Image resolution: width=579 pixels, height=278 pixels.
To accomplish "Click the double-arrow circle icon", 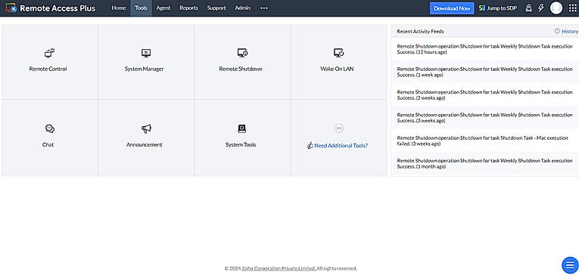I will (338, 128).
